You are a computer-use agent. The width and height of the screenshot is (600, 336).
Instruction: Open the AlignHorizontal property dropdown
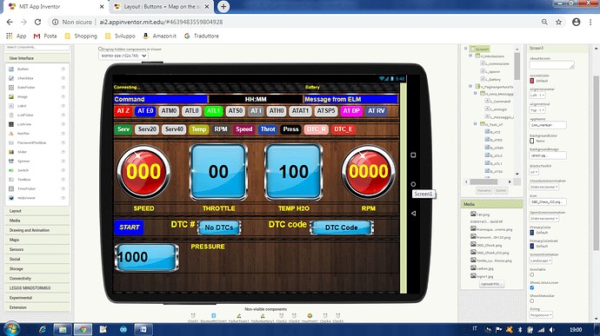point(537,96)
